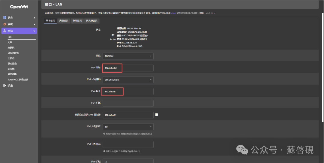Open the 协议 dropdown showing 静态地址
Screen dimensions: 324x163
point(128,56)
